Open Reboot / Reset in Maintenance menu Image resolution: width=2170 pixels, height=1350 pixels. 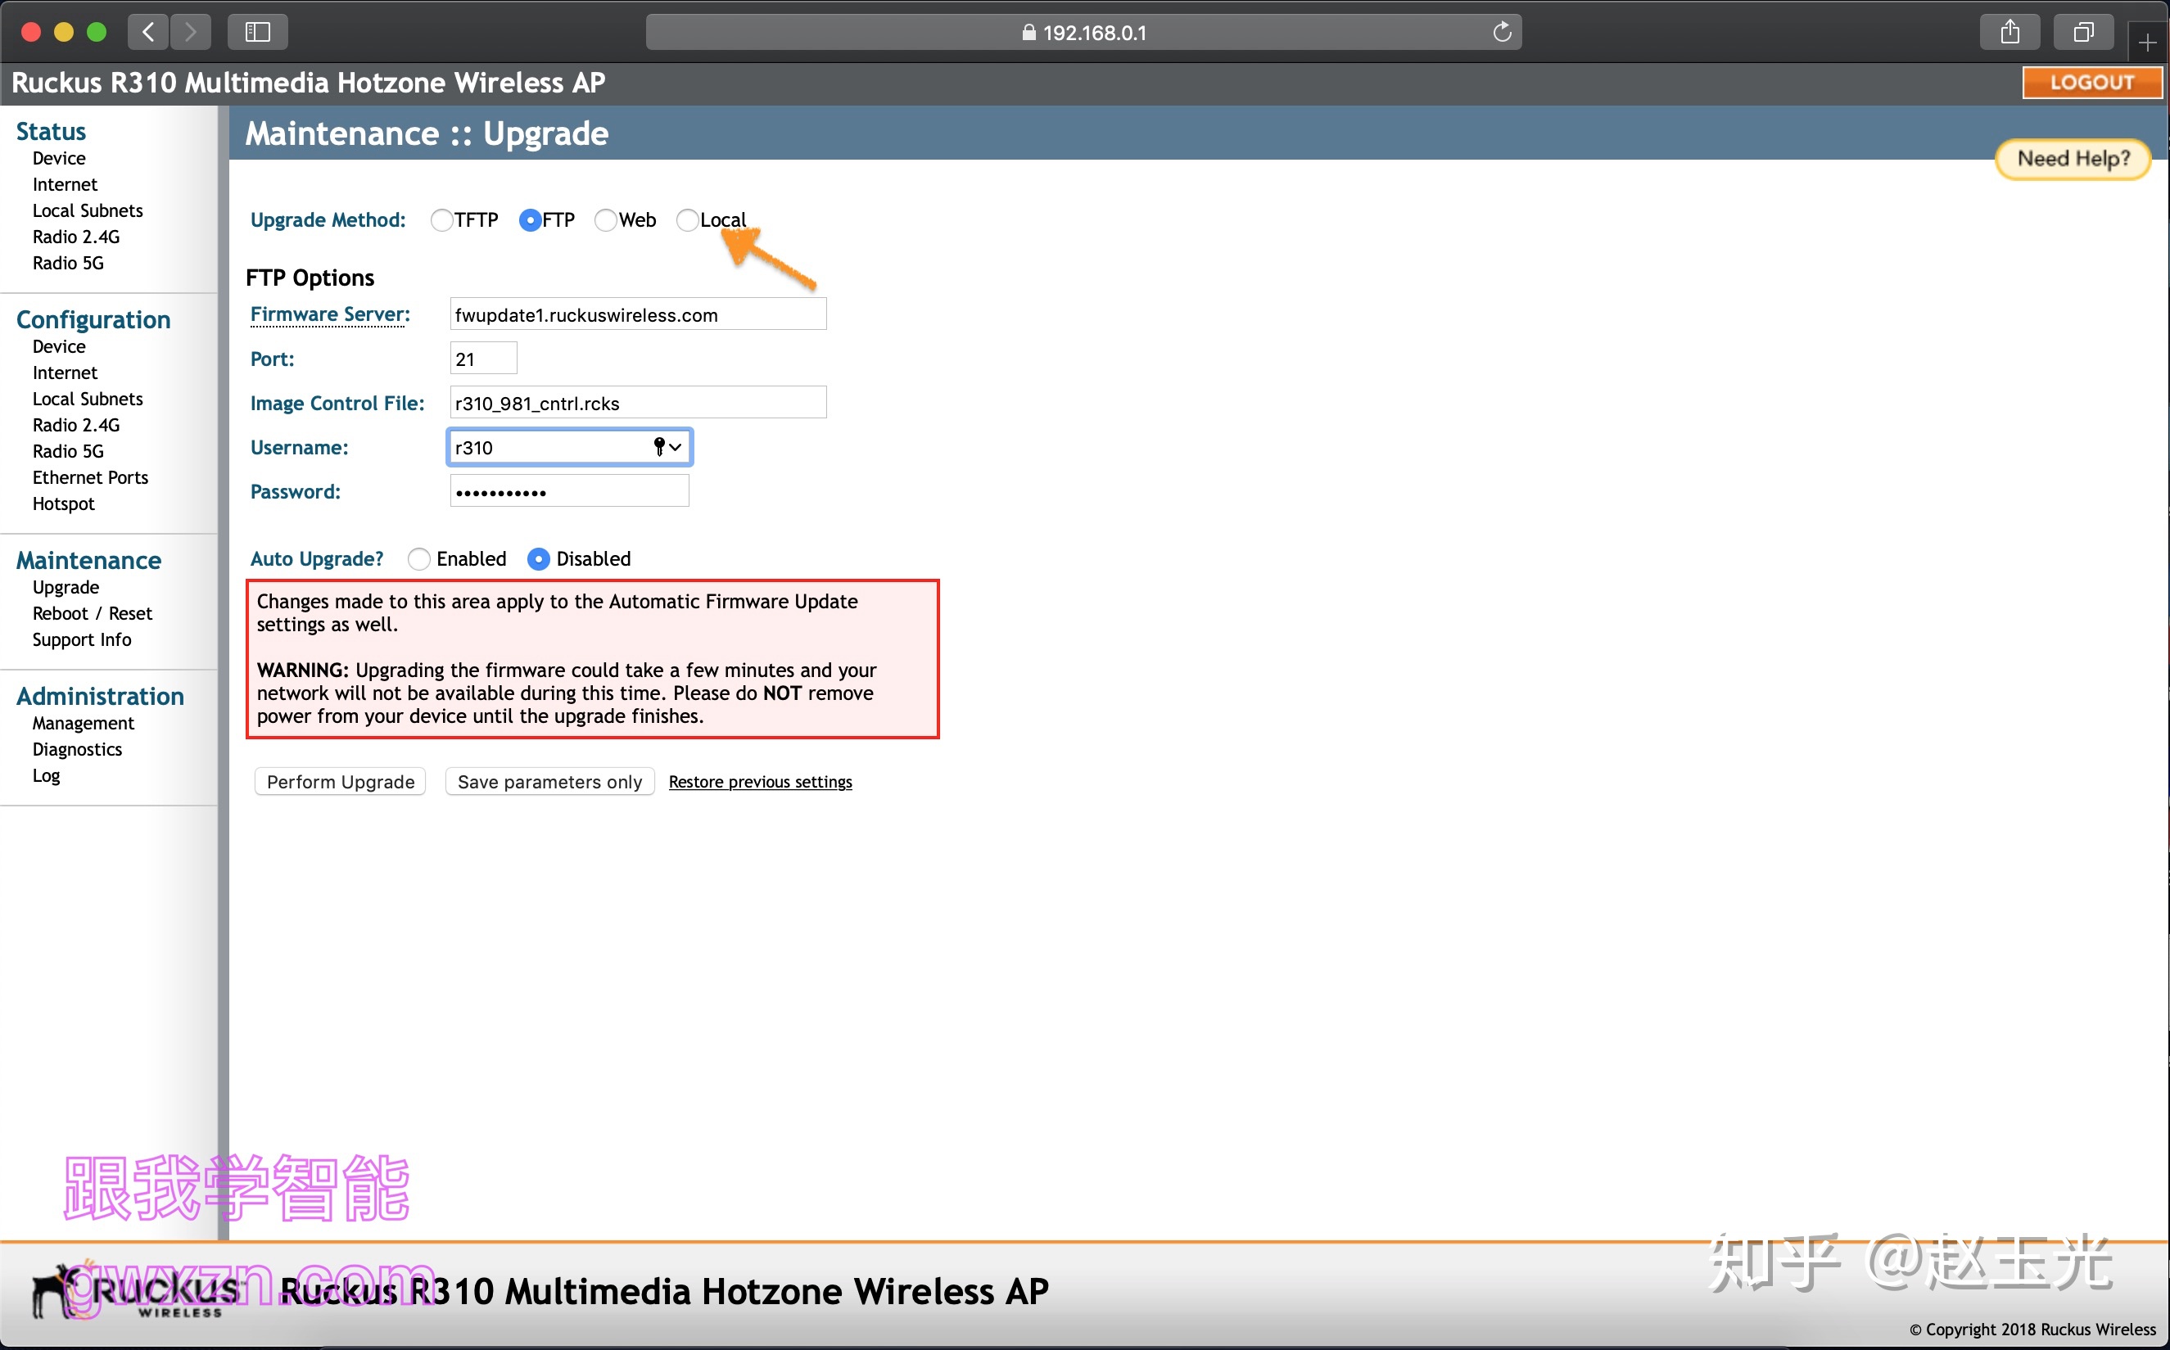click(x=92, y=613)
